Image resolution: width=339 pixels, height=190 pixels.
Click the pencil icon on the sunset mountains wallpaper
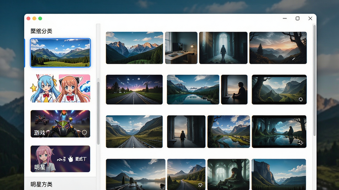pos(294,59)
